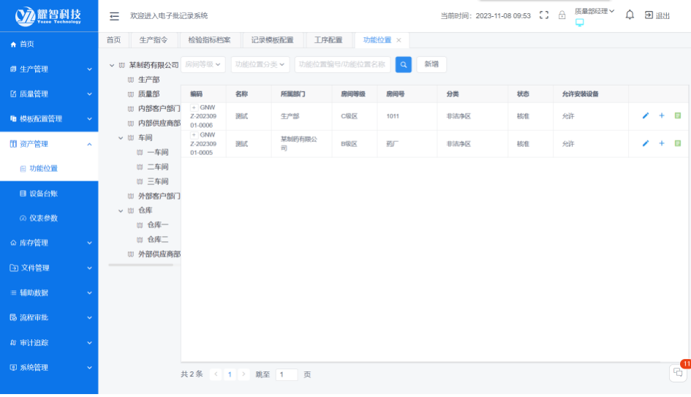Collapse the 车间 tree node
Image resolution: width=691 pixels, height=397 pixels.
click(121, 137)
